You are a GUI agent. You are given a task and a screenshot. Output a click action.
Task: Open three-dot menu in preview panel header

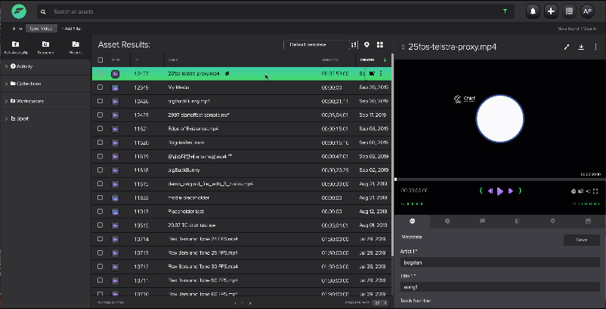click(x=595, y=47)
